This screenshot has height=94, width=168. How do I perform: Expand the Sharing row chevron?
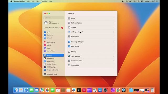[114, 52]
